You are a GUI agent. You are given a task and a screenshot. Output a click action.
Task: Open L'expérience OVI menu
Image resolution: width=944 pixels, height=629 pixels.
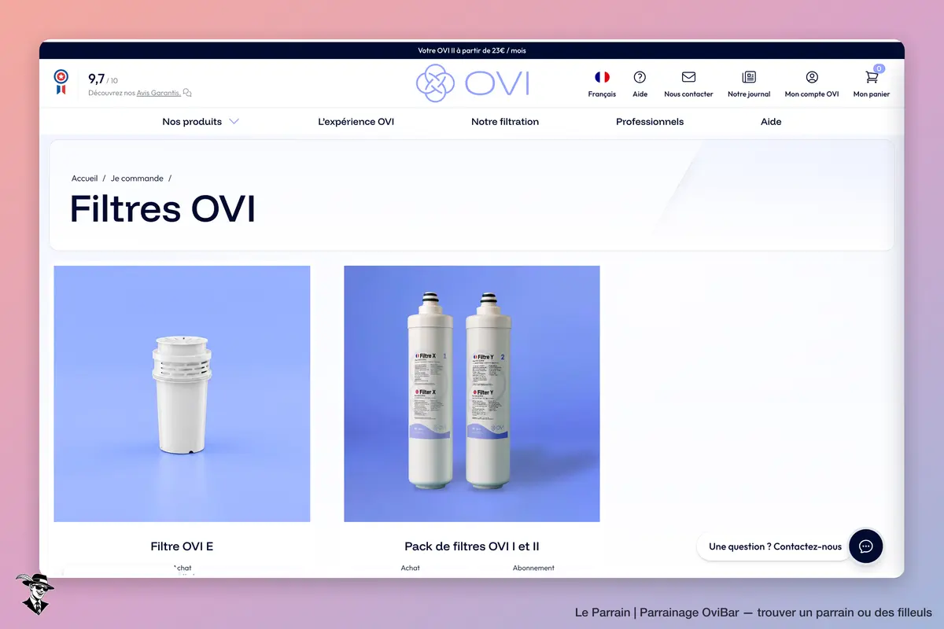(x=356, y=122)
